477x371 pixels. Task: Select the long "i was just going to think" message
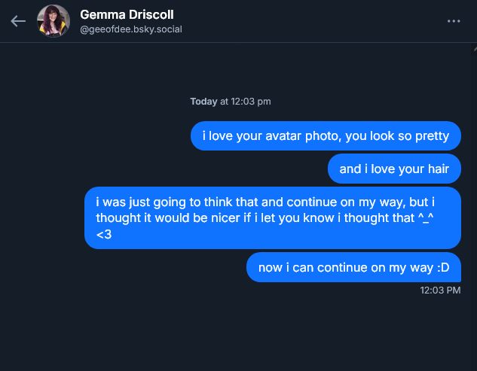[x=272, y=218]
